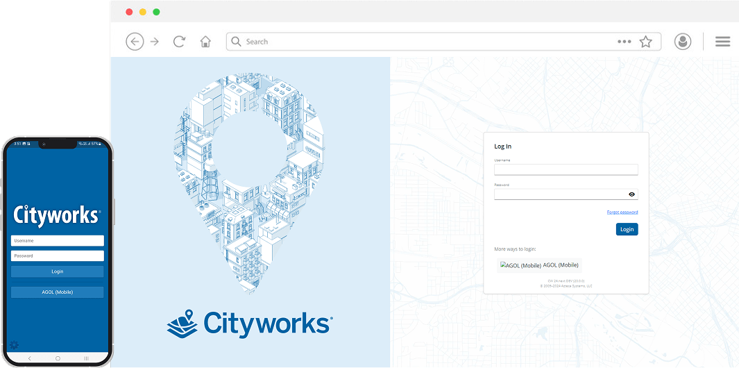Follow the Forgot password link
The height and width of the screenshot is (368, 739).
pyautogui.click(x=622, y=212)
